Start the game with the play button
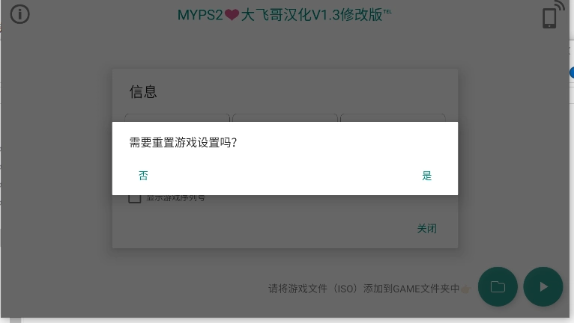The width and height of the screenshot is (574, 323). [543, 287]
